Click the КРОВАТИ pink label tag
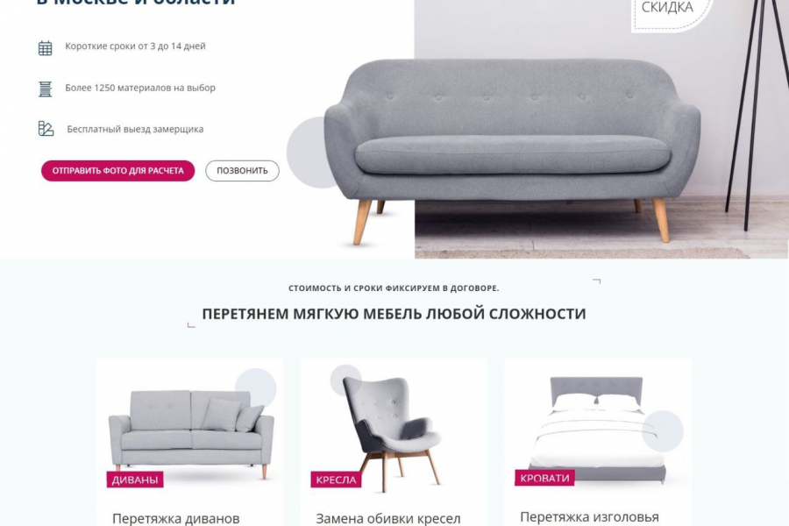The width and height of the screenshot is (789, 526). 544,478
